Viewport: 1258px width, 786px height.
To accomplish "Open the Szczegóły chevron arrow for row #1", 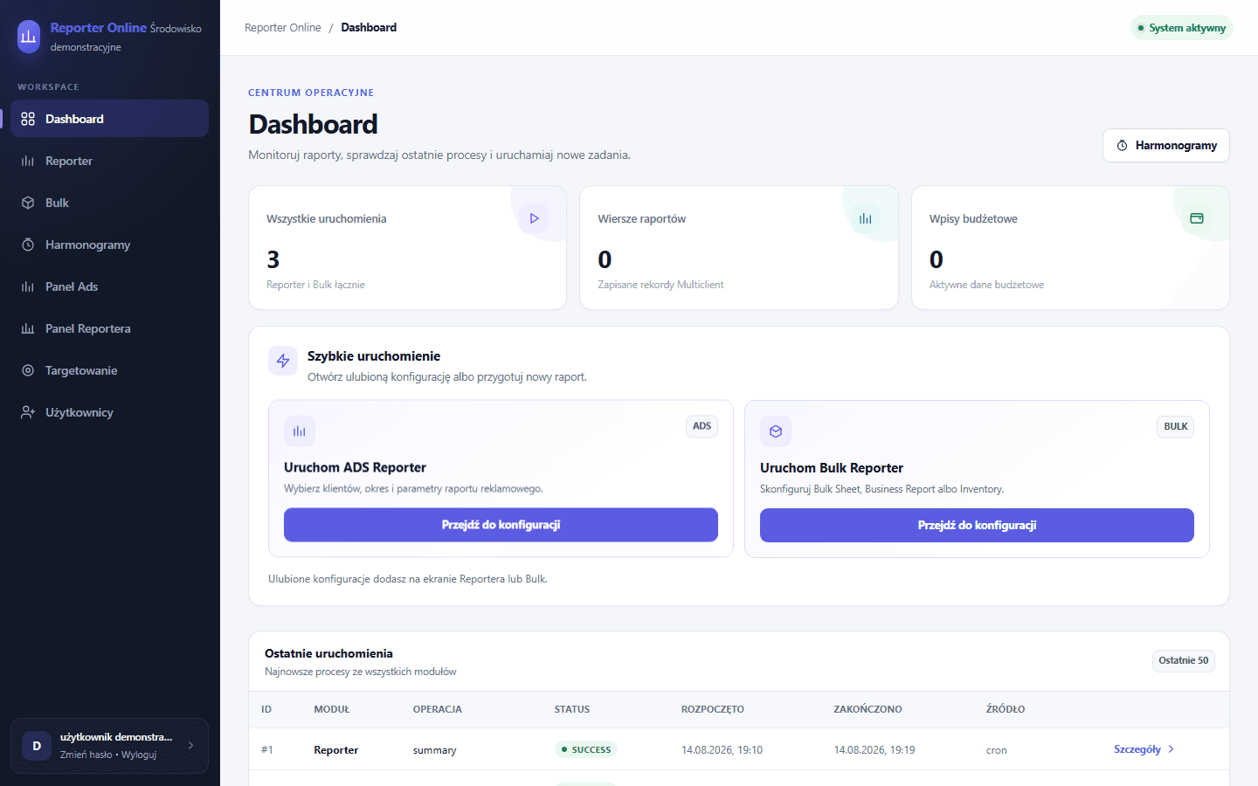I will [x=1171, y=749].
